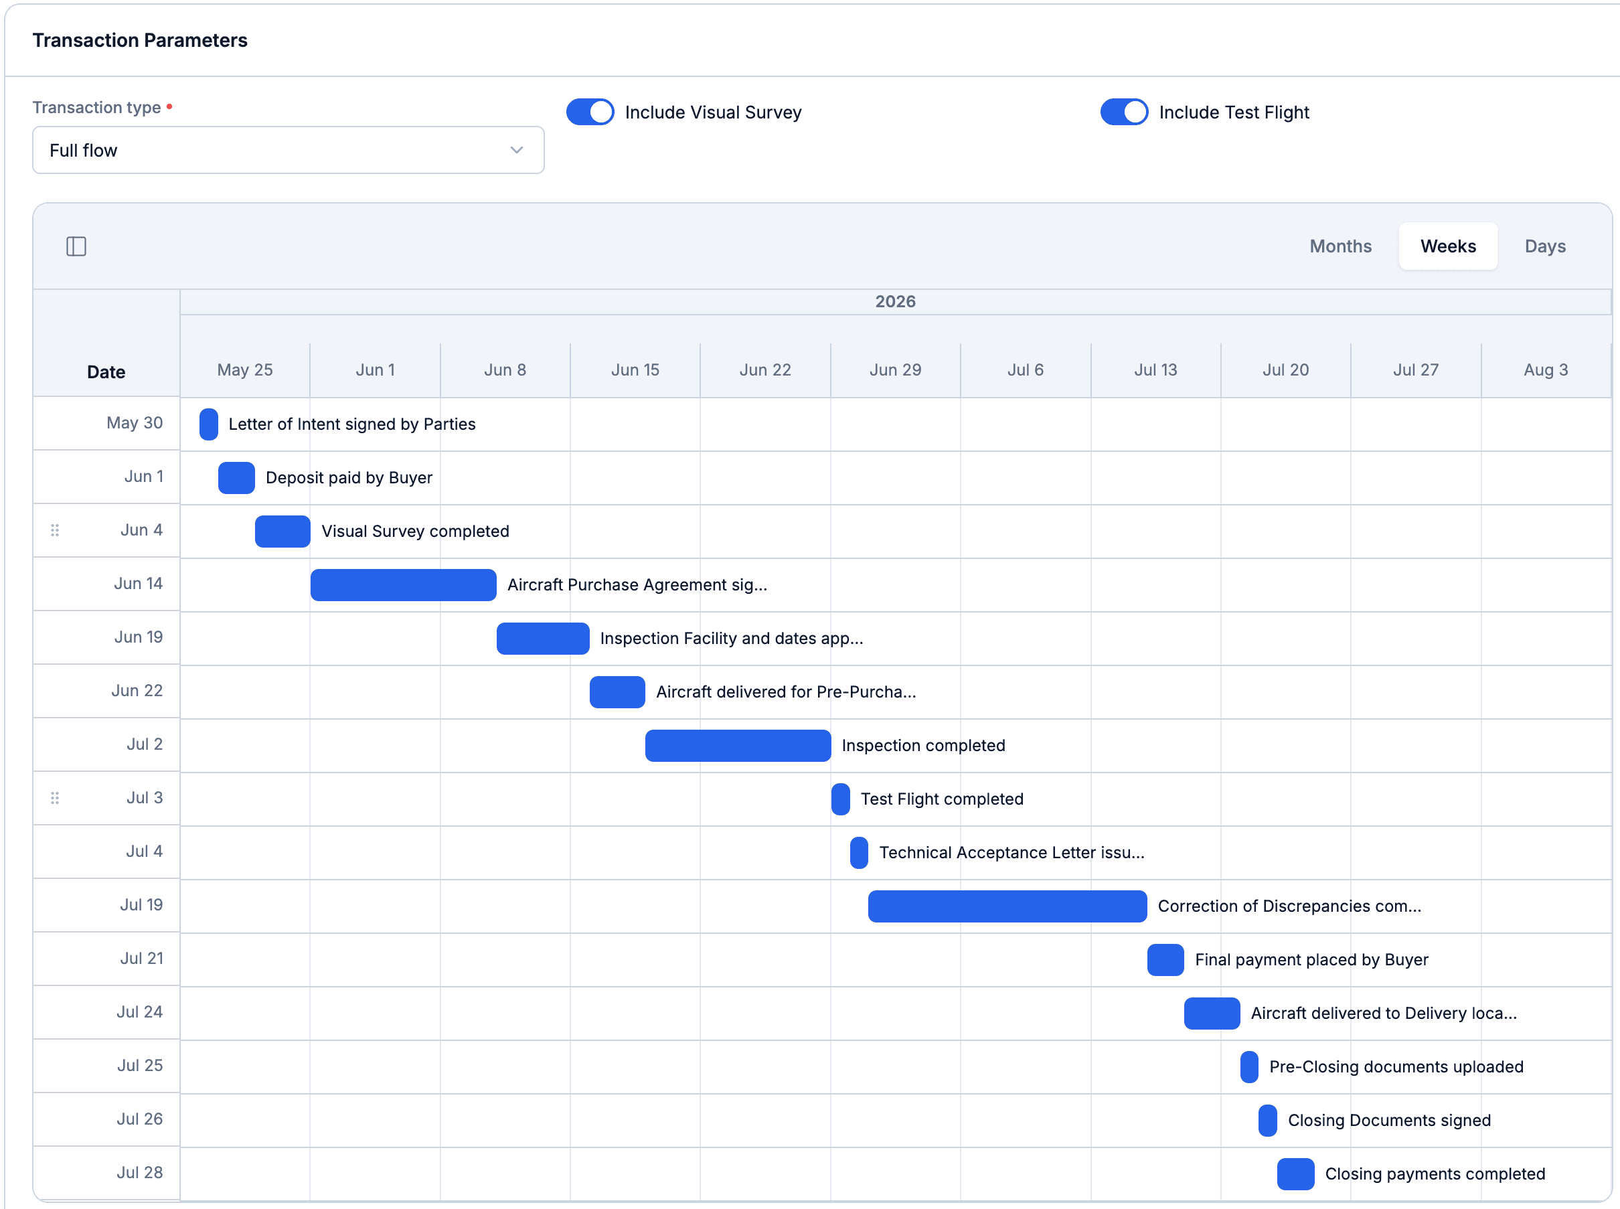
Task: Click the Final payment placed by Buyer bar
Action: click(x=1165, y=959)
